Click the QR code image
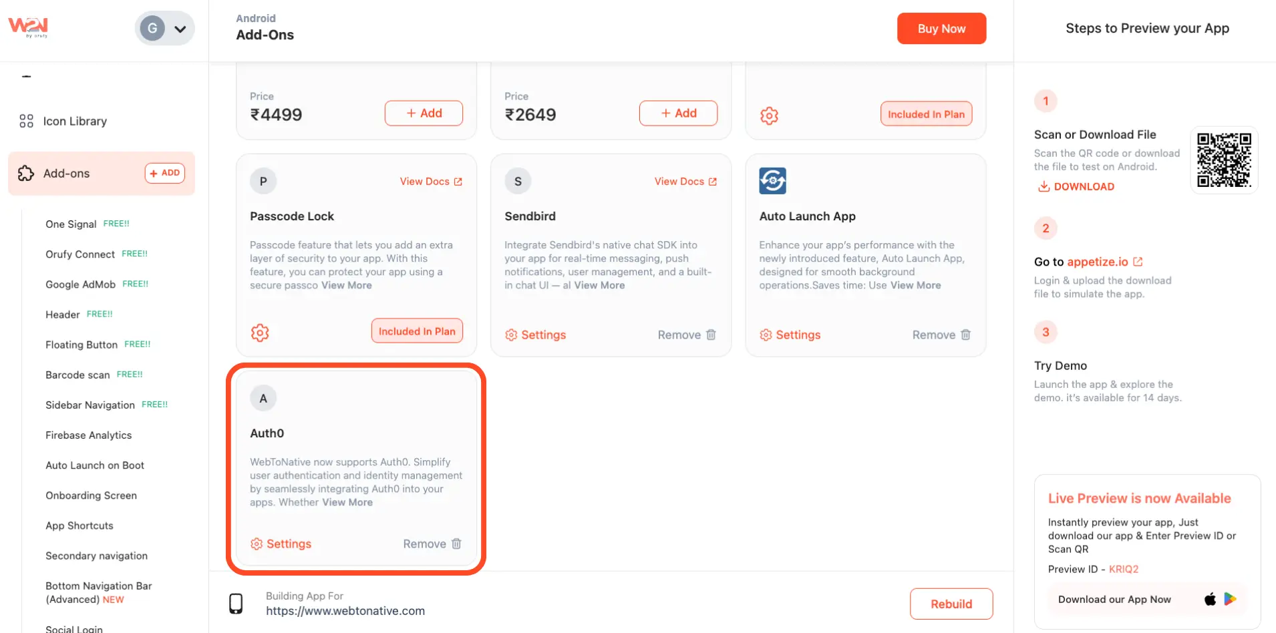Screen dimensions: 1276x633 1224,160
